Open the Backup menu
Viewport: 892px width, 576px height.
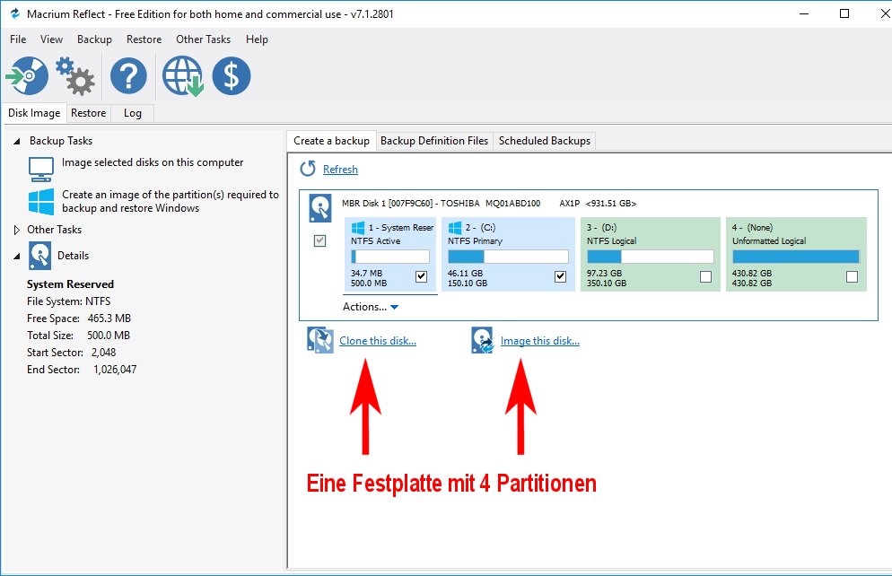tap(94, 39)
